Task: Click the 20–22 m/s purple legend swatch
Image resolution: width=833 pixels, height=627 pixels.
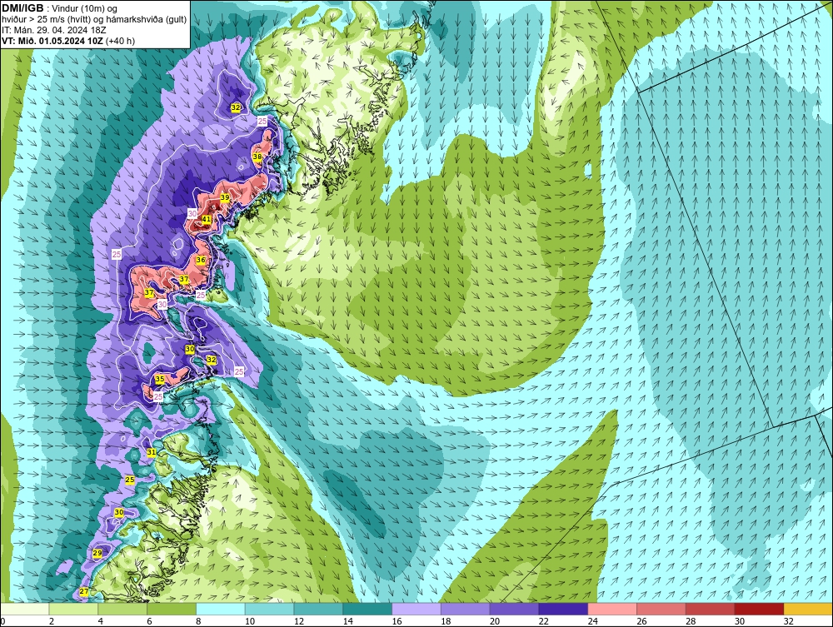Action: pos(514,609)
